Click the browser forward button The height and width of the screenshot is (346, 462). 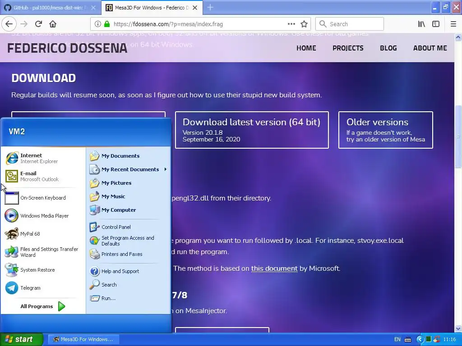(x=24, y=24)
